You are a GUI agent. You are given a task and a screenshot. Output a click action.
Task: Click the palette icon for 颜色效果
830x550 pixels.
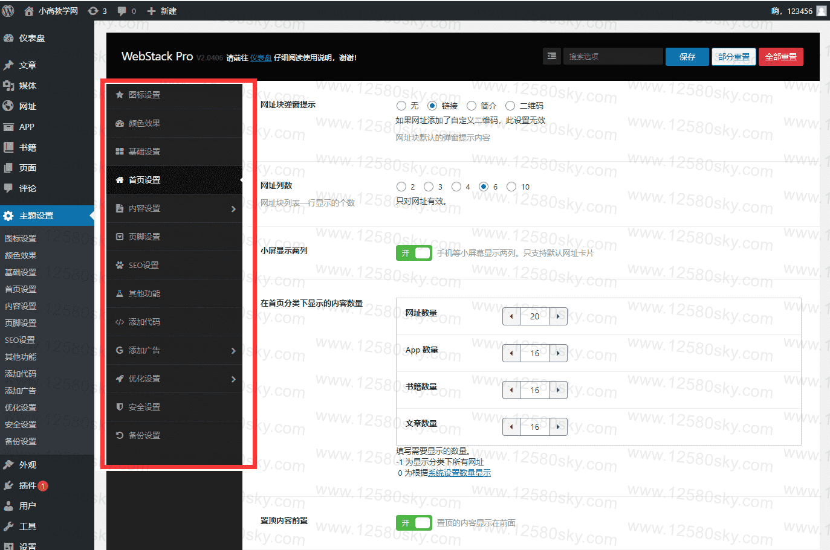pos(120,123)
